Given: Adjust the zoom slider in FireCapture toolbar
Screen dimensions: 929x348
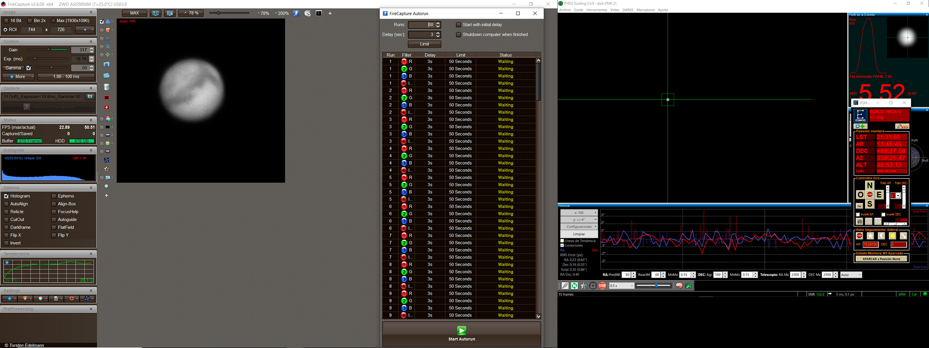Looking at the screenshot, I should [x=229, y=13].
